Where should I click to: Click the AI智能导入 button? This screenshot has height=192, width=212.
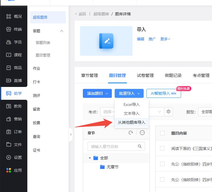point(163,94)
